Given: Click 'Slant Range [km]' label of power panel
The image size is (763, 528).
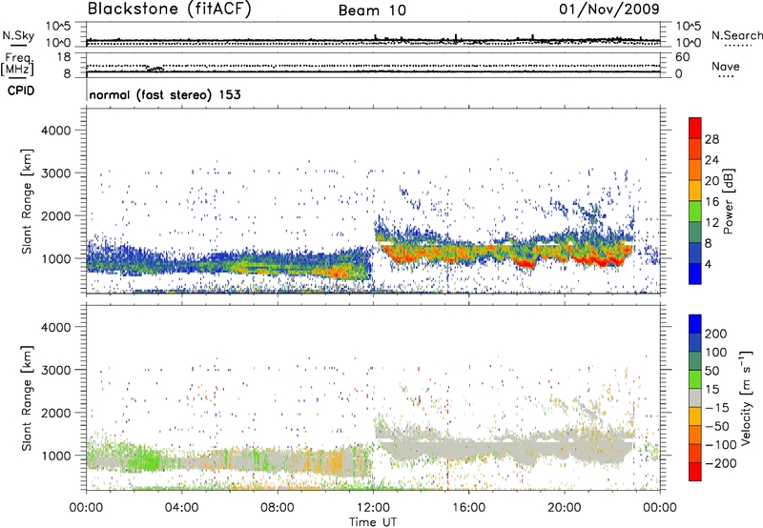Looking at the screenshot, I should 27,201.
